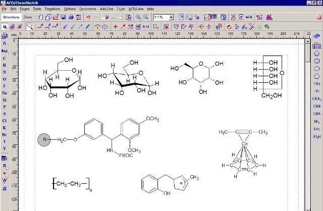Screen dimensions: 323x211
Task: Click the t-Bu radical template
Action: (x=317, y=83)
